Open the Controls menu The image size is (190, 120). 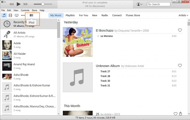coord(25,10)
